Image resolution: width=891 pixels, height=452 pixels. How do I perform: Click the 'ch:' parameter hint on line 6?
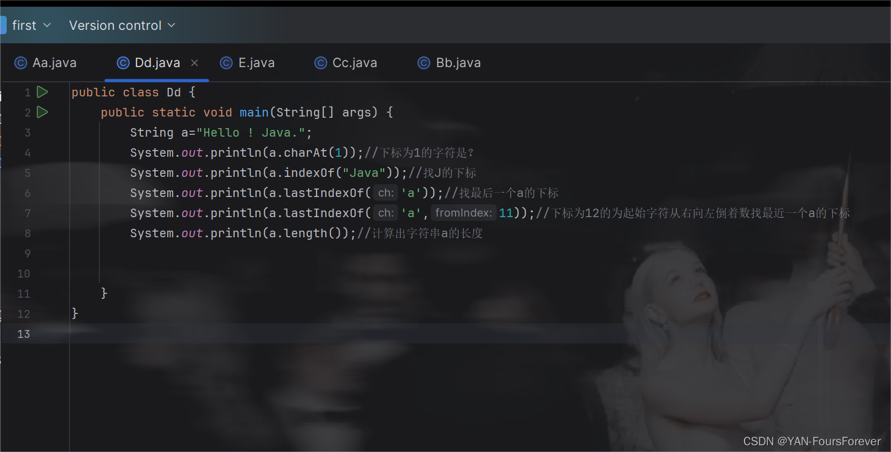tap(384, 193)
